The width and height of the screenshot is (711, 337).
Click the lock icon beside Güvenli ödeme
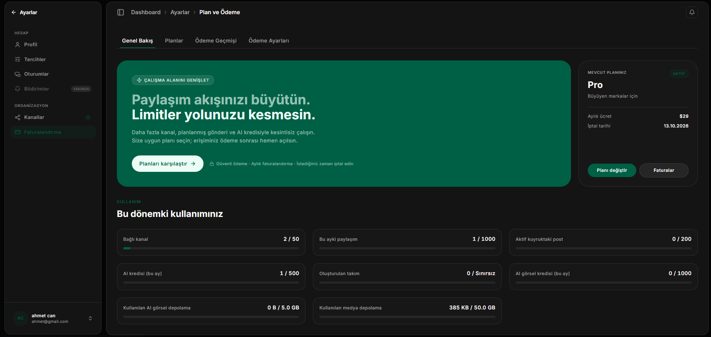point(212,164)
